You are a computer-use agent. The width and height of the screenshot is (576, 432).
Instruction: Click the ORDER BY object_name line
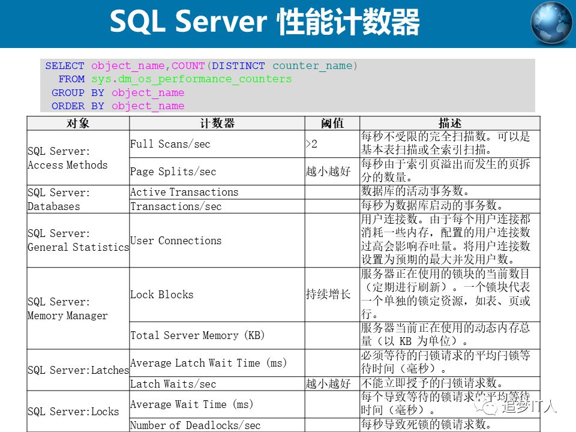118,106
